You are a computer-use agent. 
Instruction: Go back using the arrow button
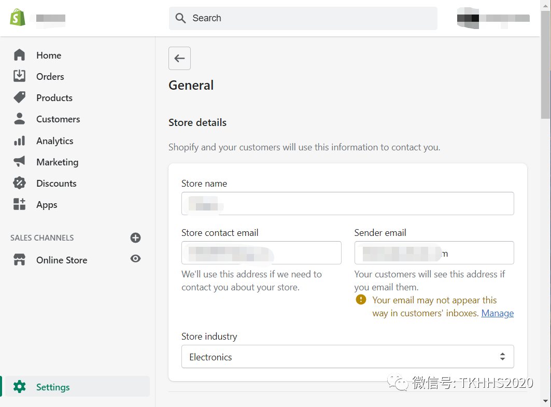(x=179, y=58)
